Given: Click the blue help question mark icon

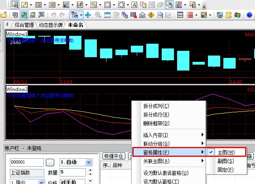Looking at the screenshot, I should 249,15.
